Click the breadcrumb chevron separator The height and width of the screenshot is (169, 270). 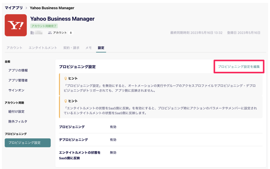point(26,8)
